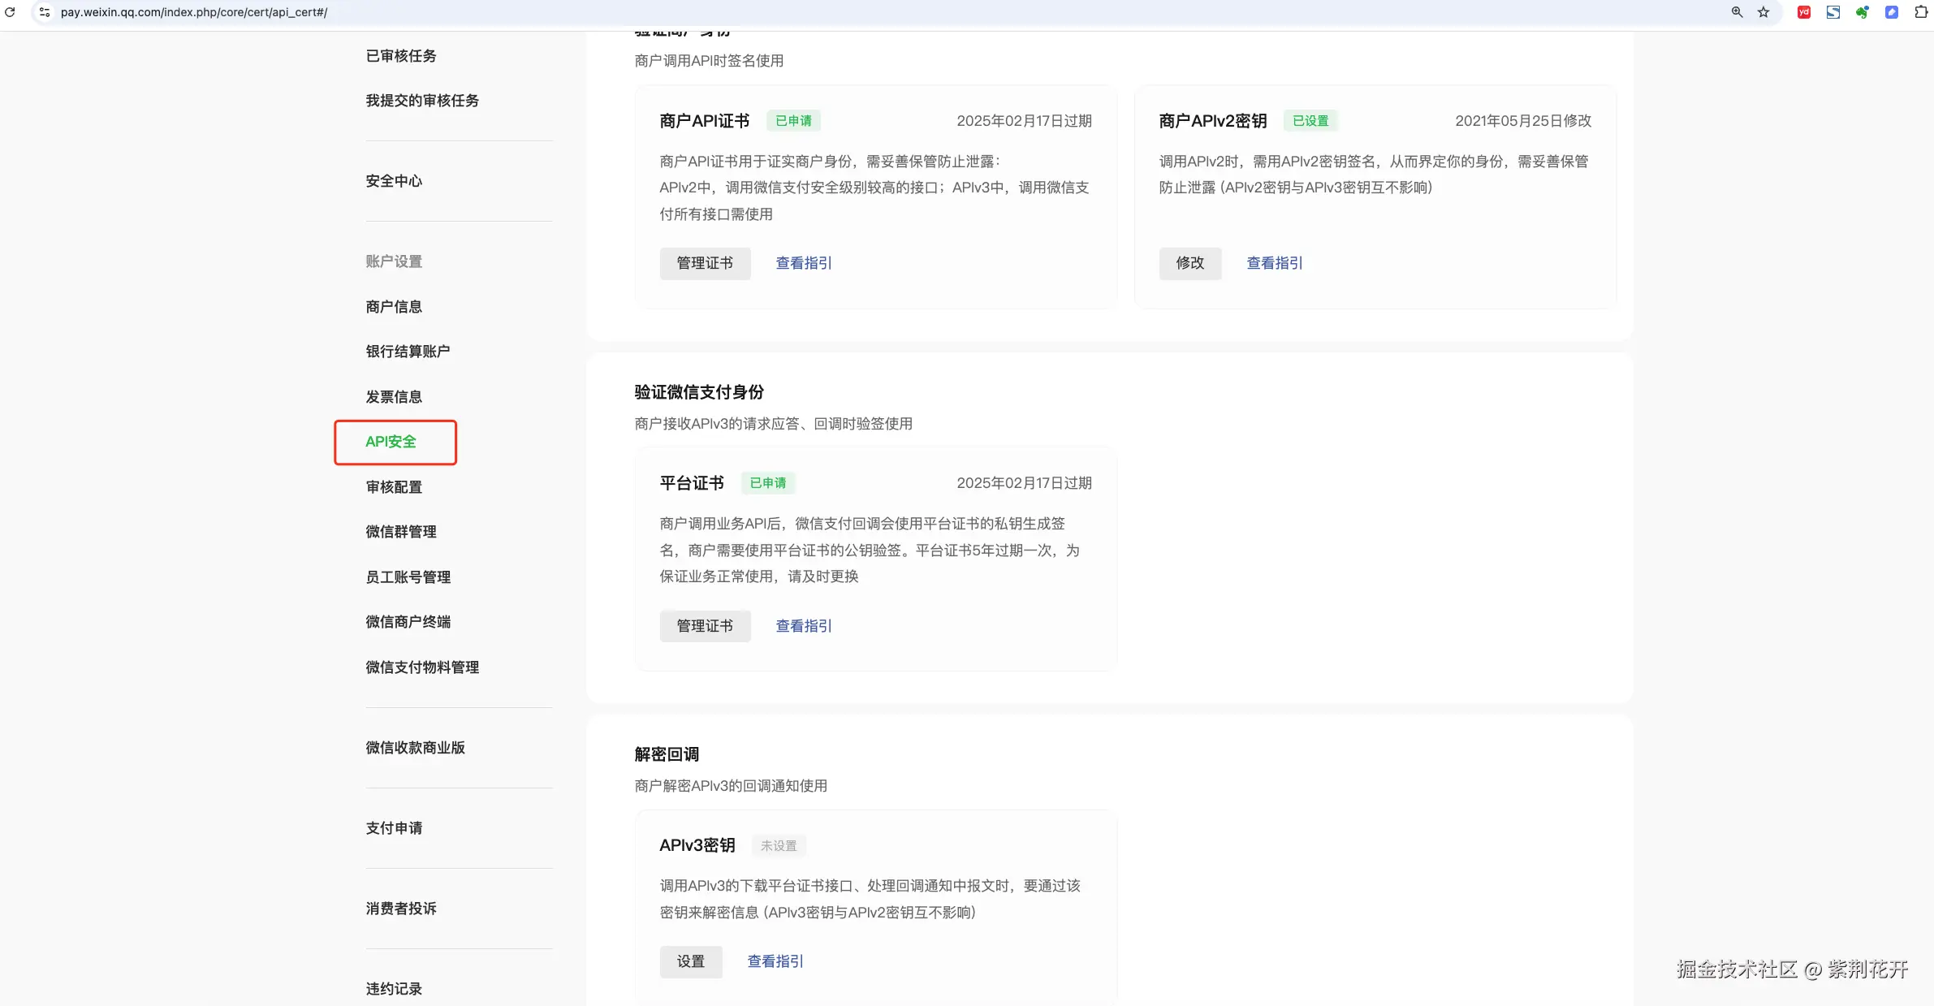1934x1006 pixels.
Task: Open the red Youdao 'yd' extension
Action: 1804,12
